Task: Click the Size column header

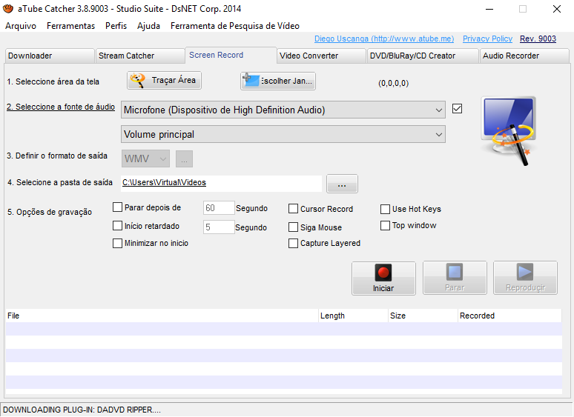Action: click(423, 316)
